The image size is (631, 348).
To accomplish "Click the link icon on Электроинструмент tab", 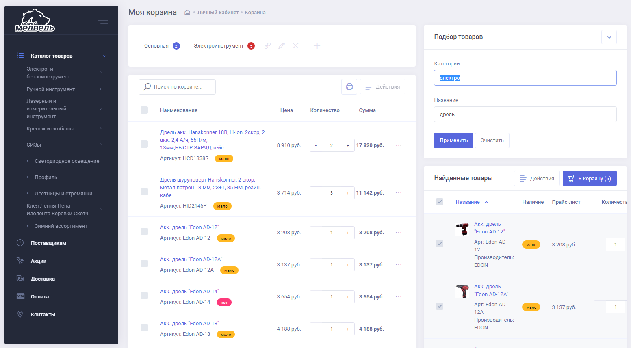I will pos(267,46).
